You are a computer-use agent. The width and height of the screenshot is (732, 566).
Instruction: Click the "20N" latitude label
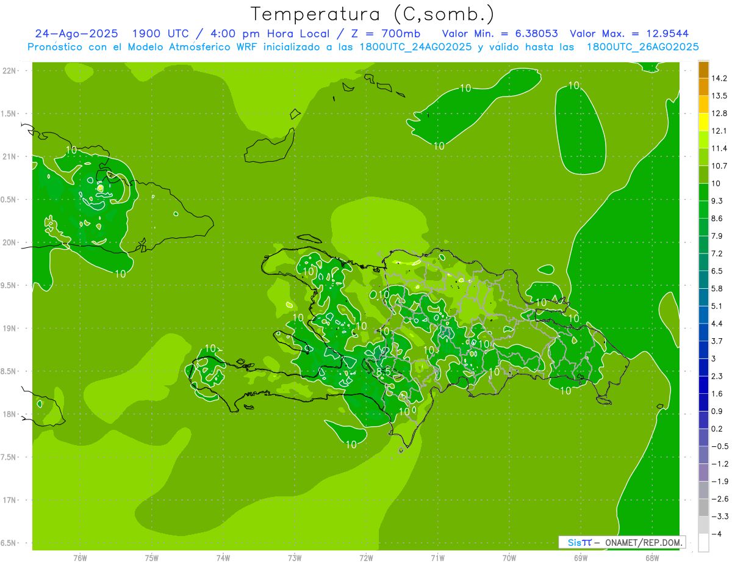point(10,242)
